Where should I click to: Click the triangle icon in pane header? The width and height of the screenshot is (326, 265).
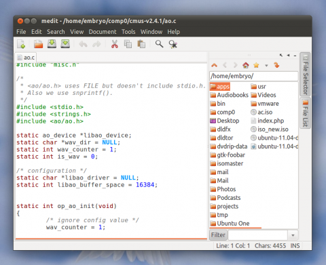click(288, 55)
